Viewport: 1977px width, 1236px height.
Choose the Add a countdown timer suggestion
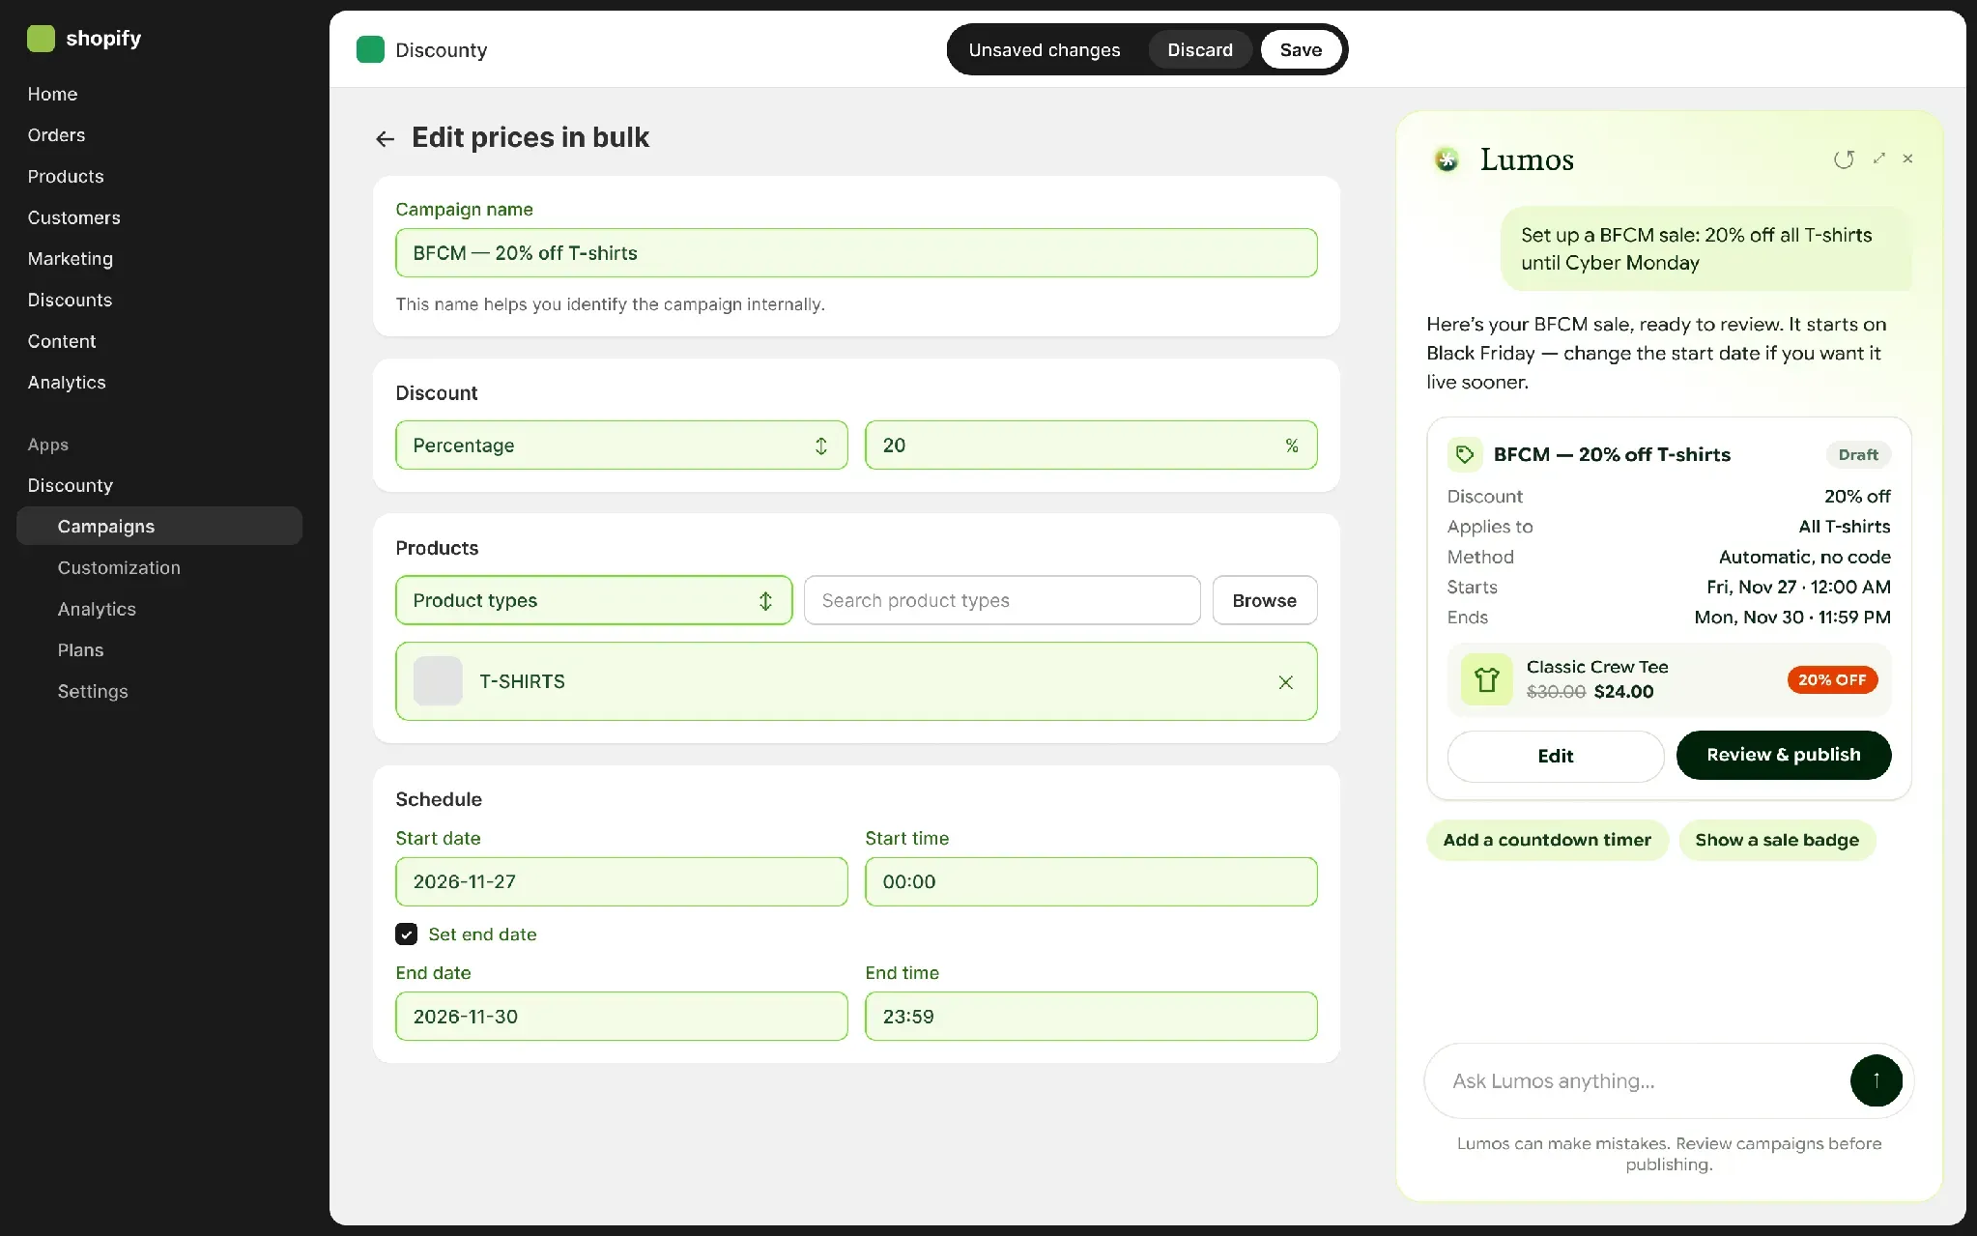click(1547, 840)
